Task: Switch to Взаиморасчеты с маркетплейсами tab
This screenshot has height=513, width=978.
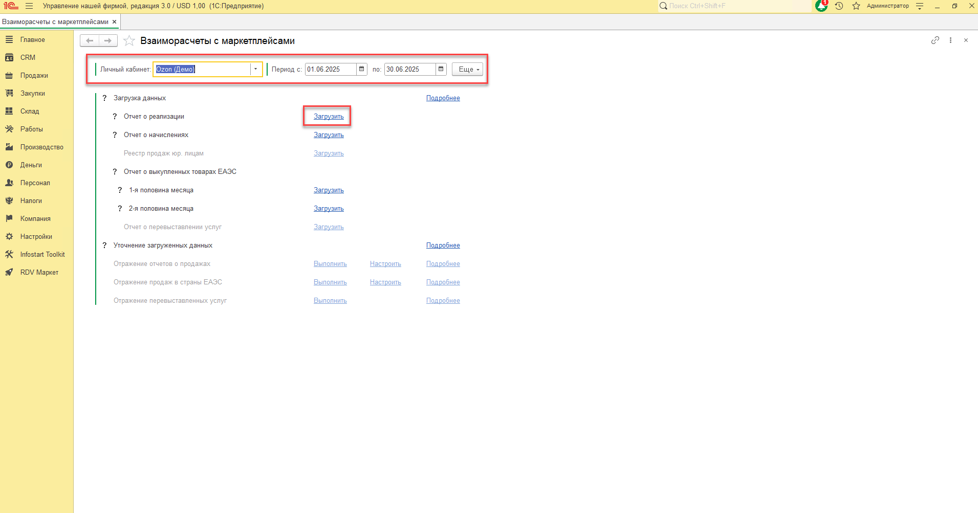Action: click(55, 22)
